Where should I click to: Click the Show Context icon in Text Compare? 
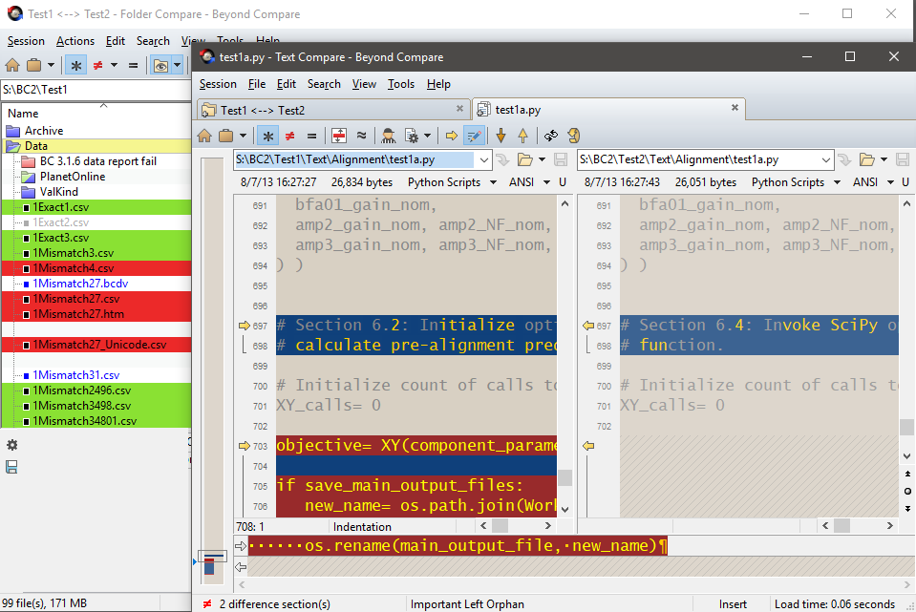click(338, 136)
